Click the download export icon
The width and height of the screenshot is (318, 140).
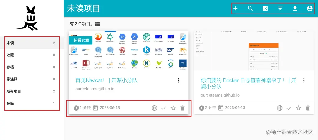point(295,8)
